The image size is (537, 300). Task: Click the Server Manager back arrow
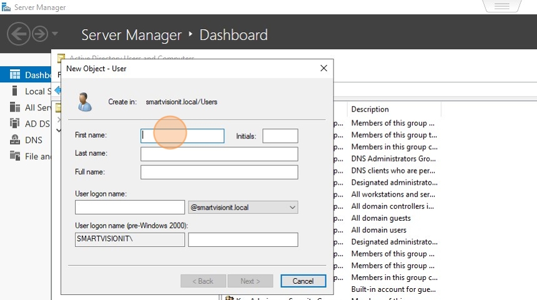coord(19,34)
